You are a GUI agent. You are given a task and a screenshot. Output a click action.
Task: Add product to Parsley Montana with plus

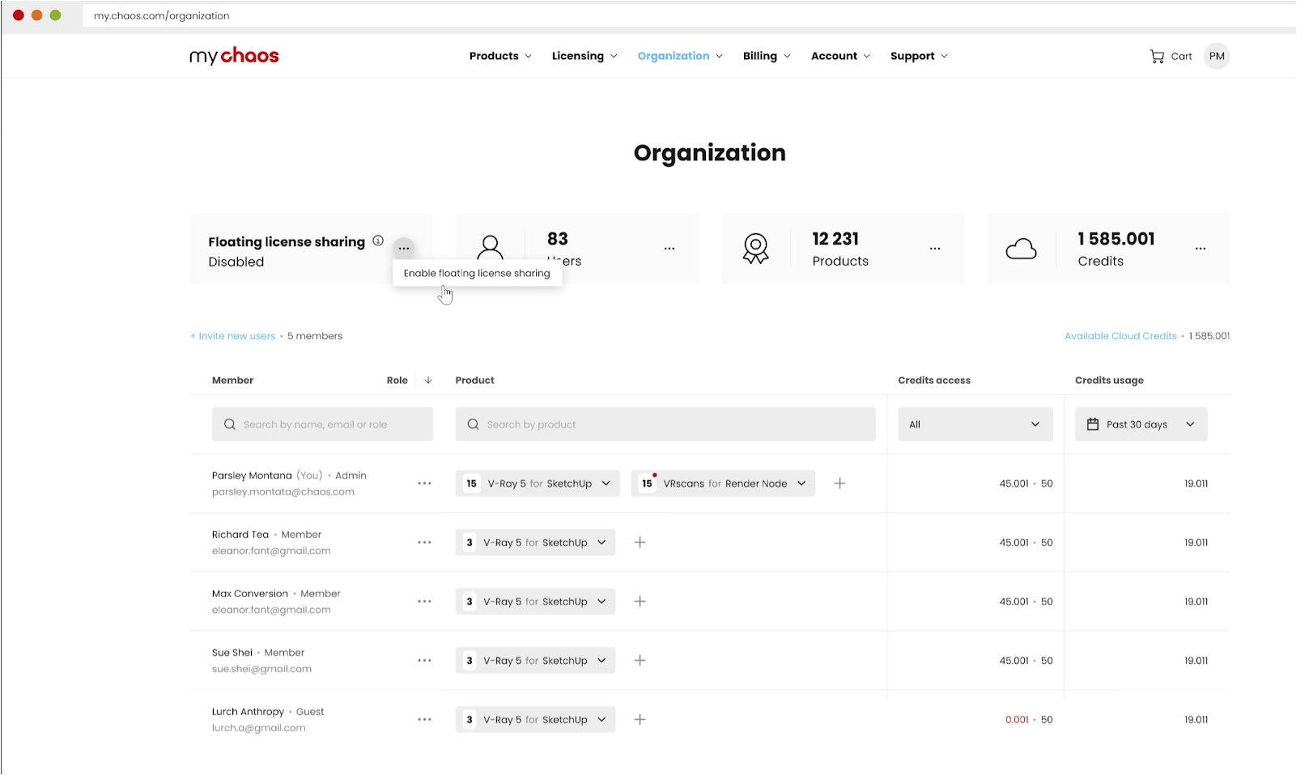[840, 483]
